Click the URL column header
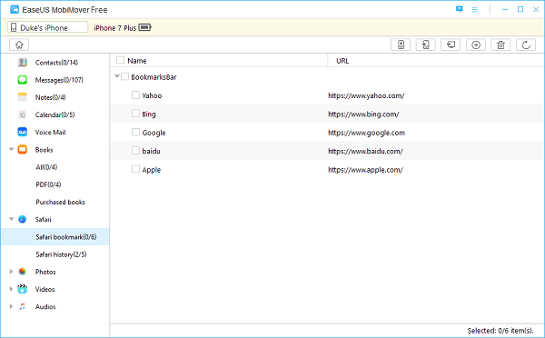Image resolution: width=545 pixels, height=338 pixels. (342, 61)
